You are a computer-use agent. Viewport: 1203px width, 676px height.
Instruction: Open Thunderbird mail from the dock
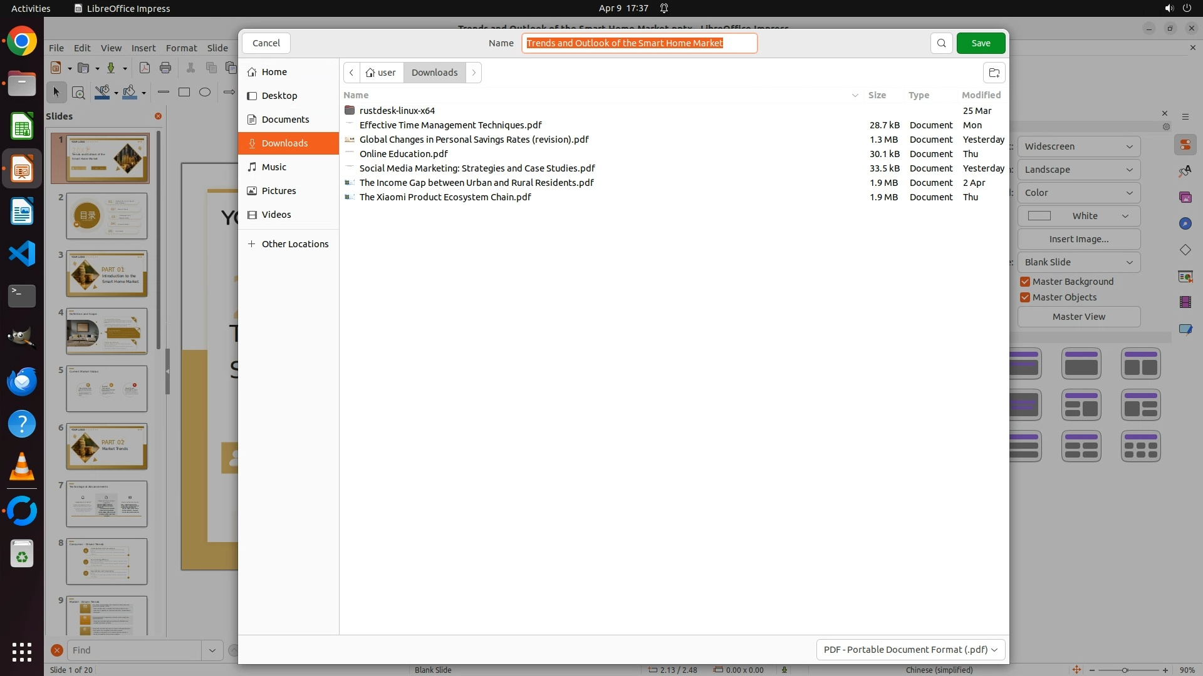[22, 381]
